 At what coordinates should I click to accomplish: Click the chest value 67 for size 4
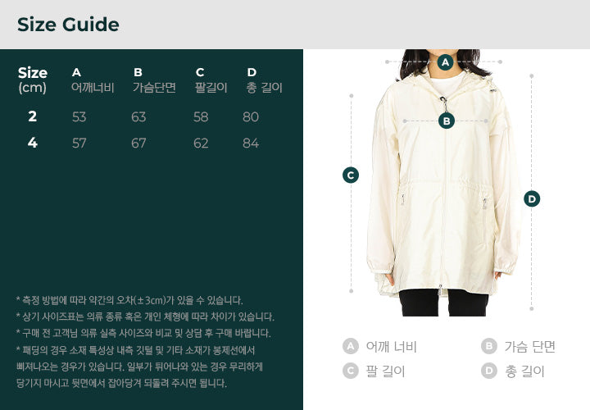[138, 143]
